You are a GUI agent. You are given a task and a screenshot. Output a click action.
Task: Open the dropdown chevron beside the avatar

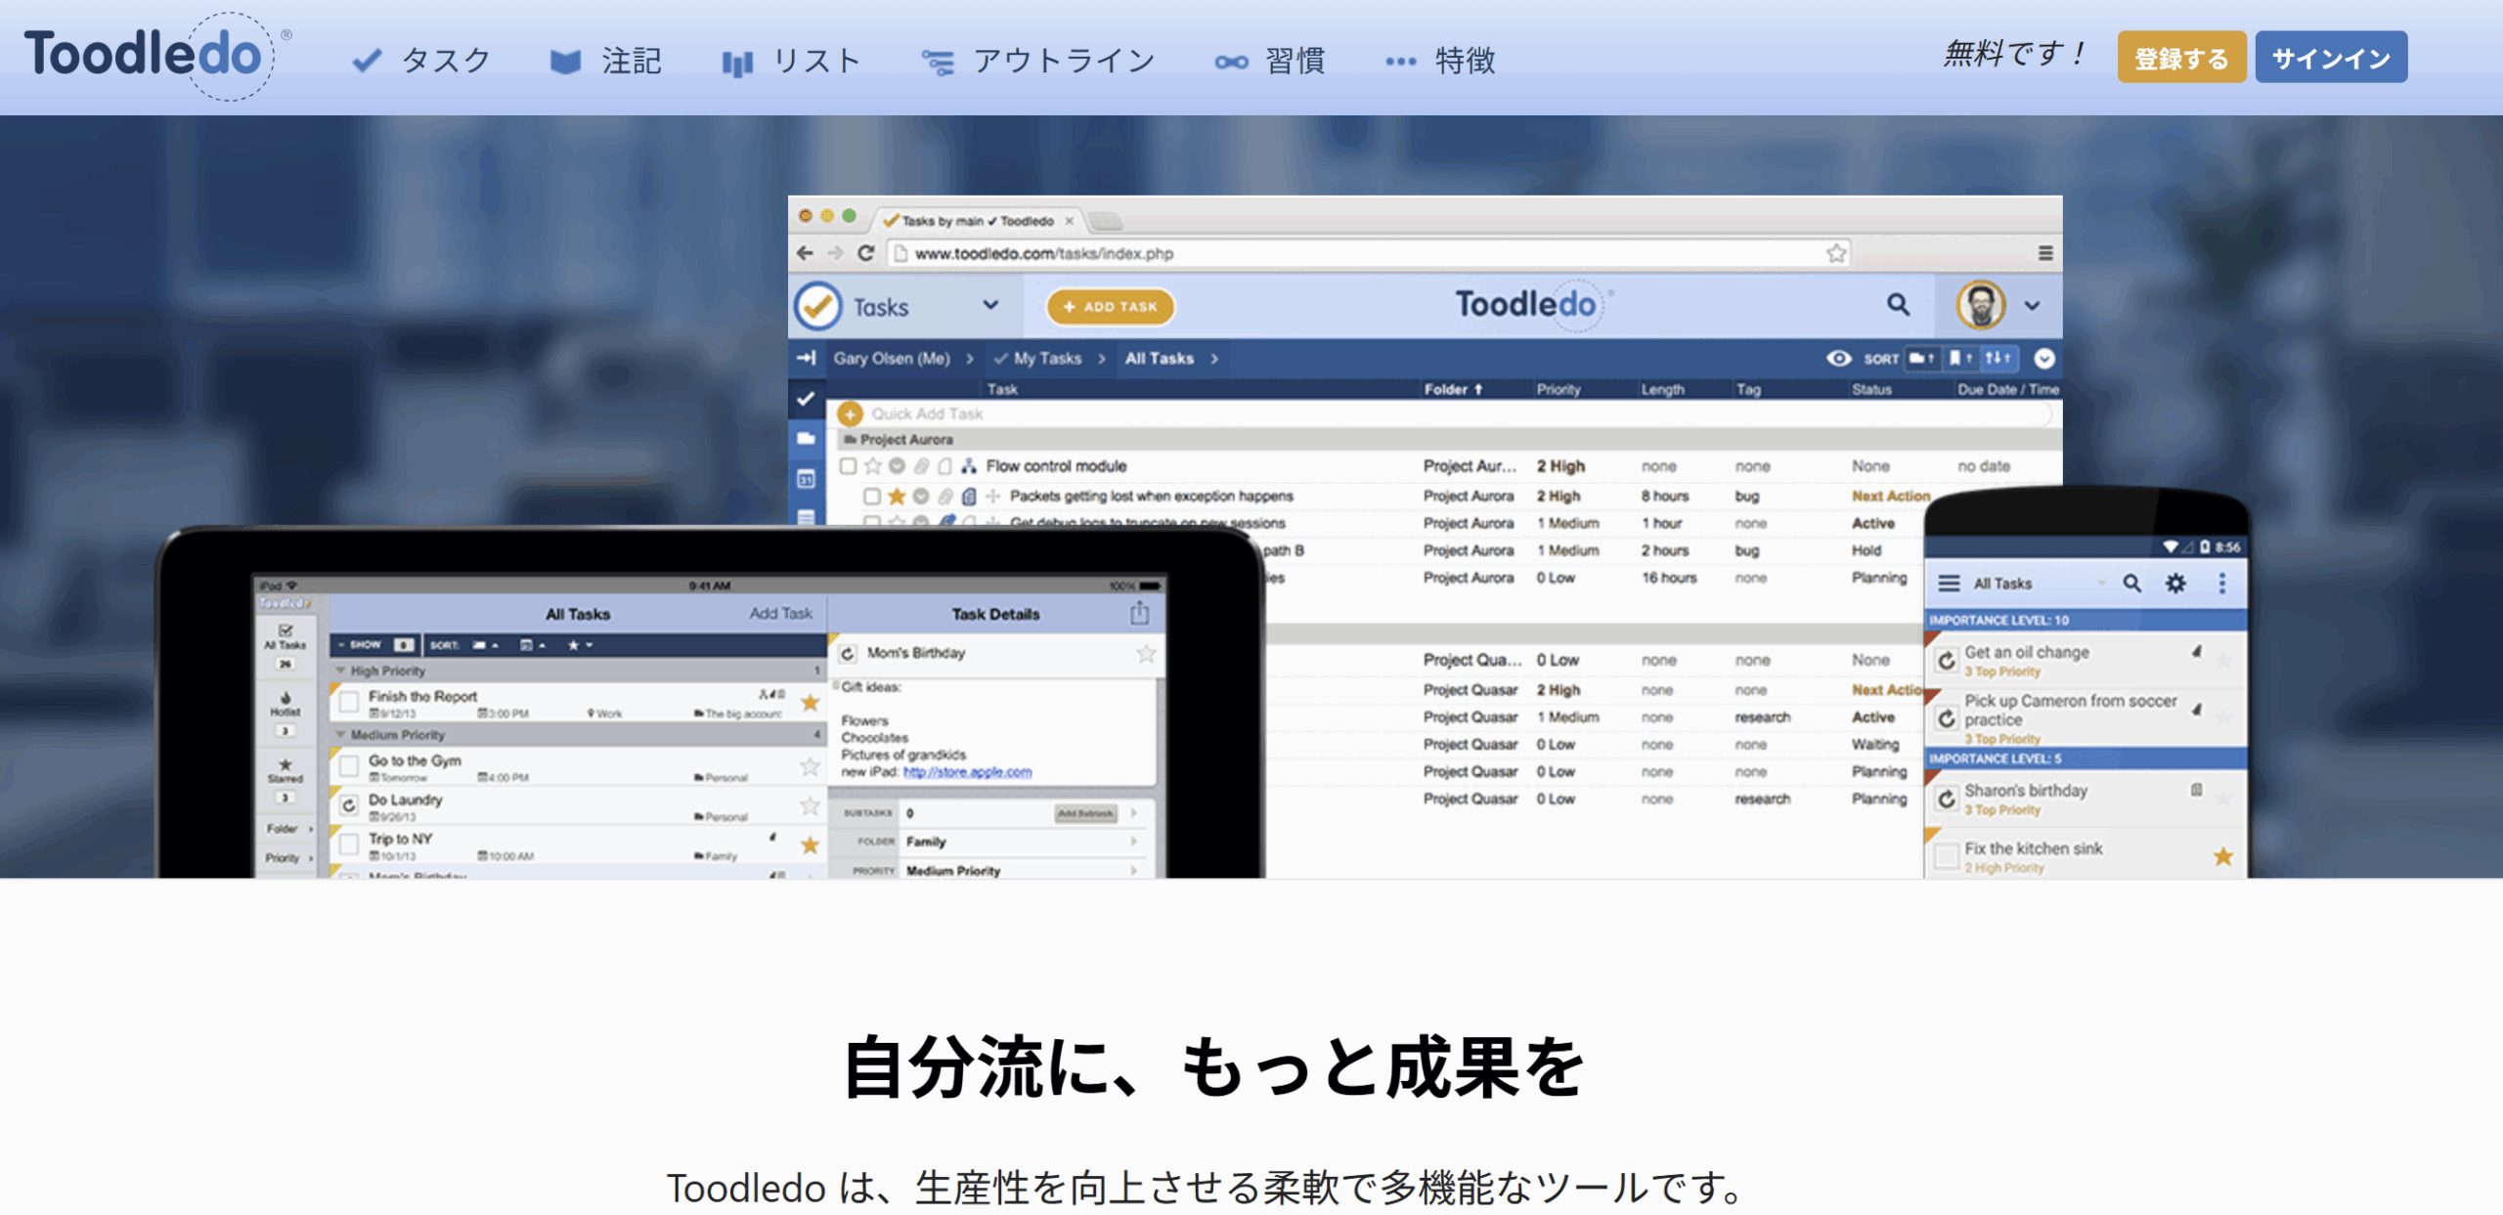pyautogui.click(x=2033, y=306)
